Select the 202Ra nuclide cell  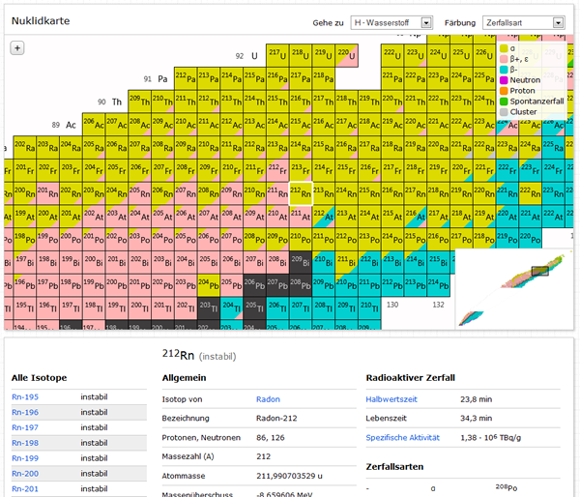pos(25,147)
